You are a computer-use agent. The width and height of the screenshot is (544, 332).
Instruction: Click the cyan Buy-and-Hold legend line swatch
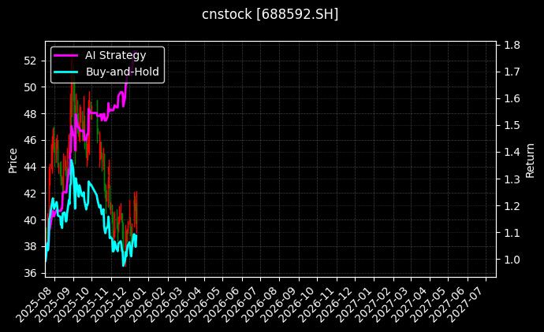click(66, 72)
